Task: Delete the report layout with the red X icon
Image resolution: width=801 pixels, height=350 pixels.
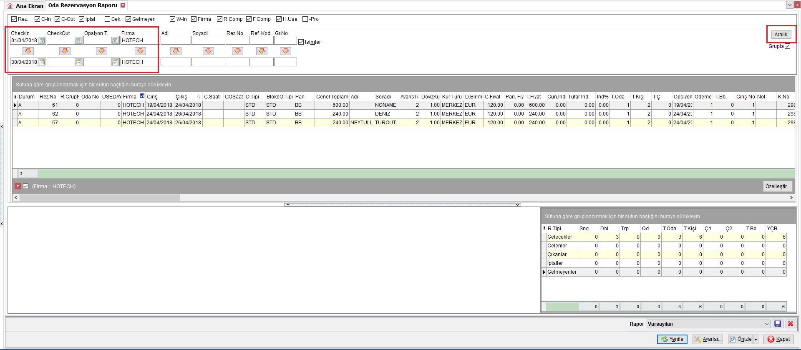Action: coord(790,324)
